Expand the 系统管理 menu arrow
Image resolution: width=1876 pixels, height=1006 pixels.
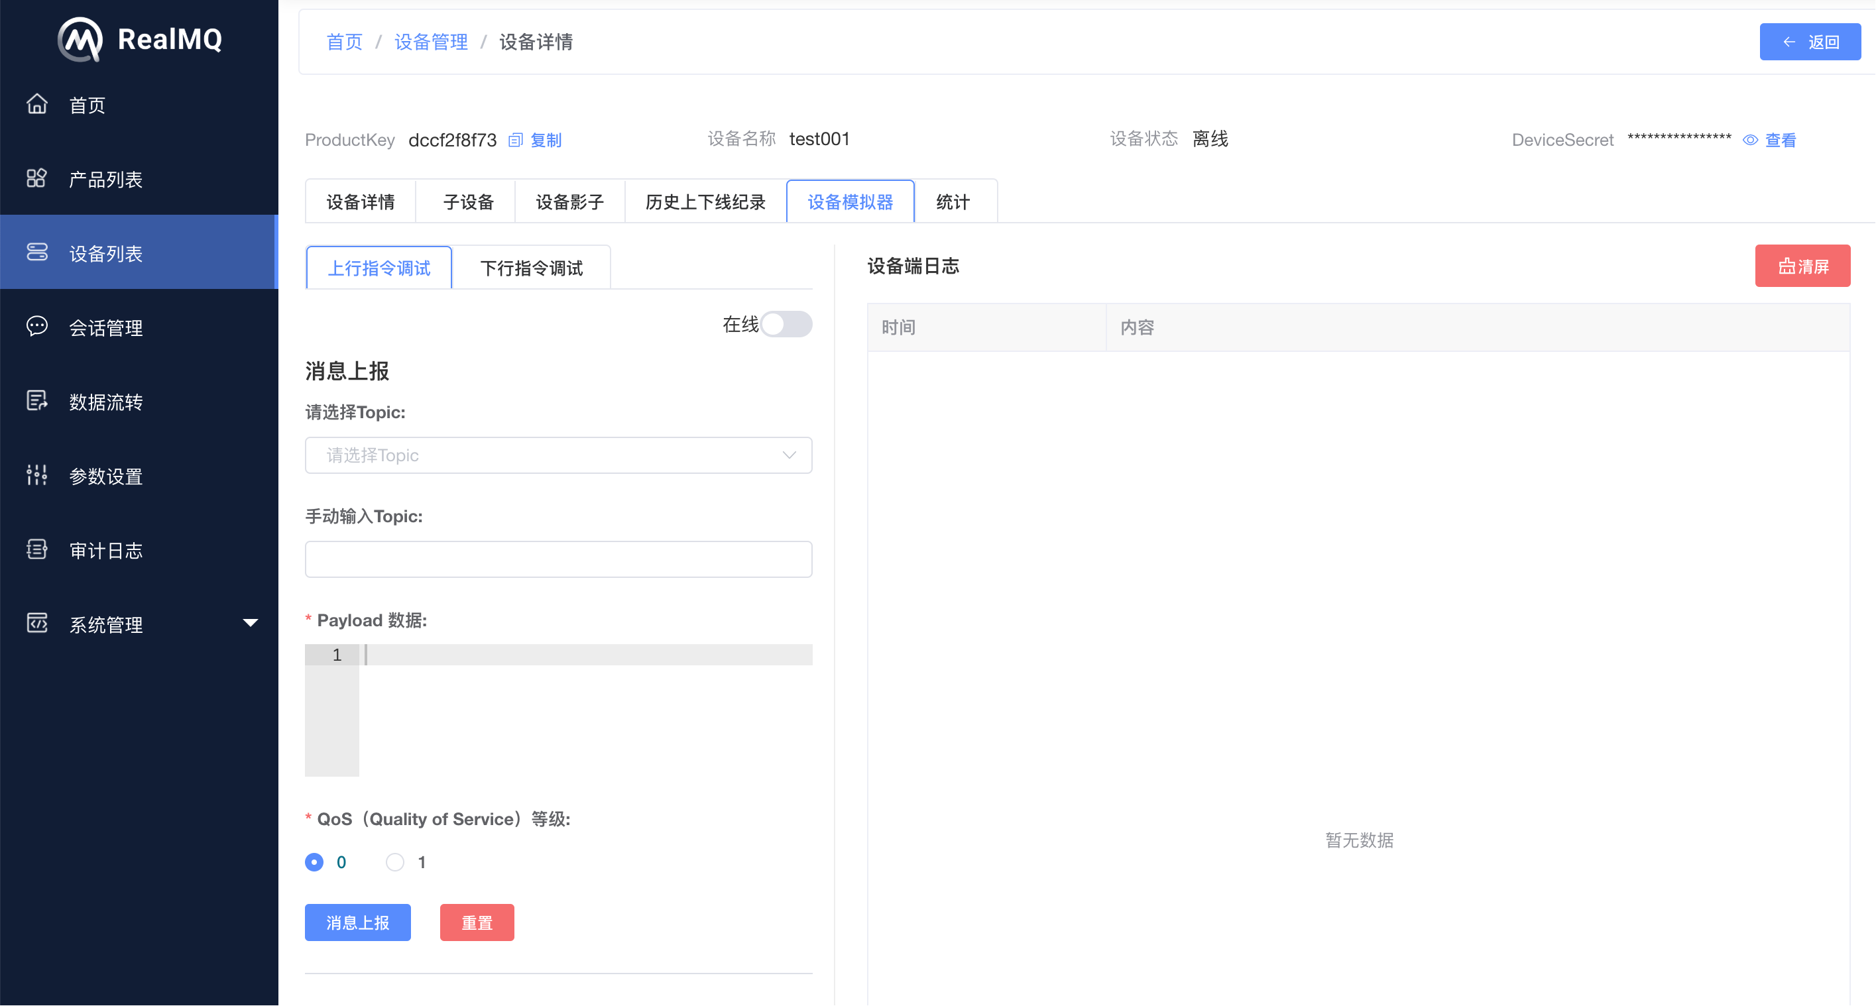coord(251,623)
